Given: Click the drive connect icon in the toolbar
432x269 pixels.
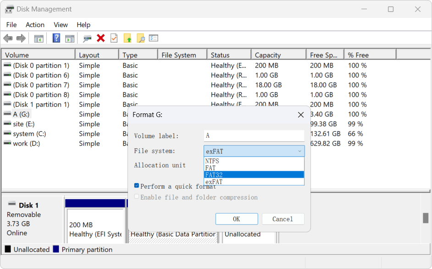Looking at the screenshot, I should pyautogui.click(x=87, y=38).
